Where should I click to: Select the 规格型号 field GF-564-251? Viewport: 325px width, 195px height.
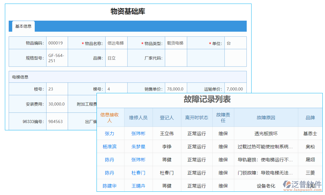click(57, 58)
